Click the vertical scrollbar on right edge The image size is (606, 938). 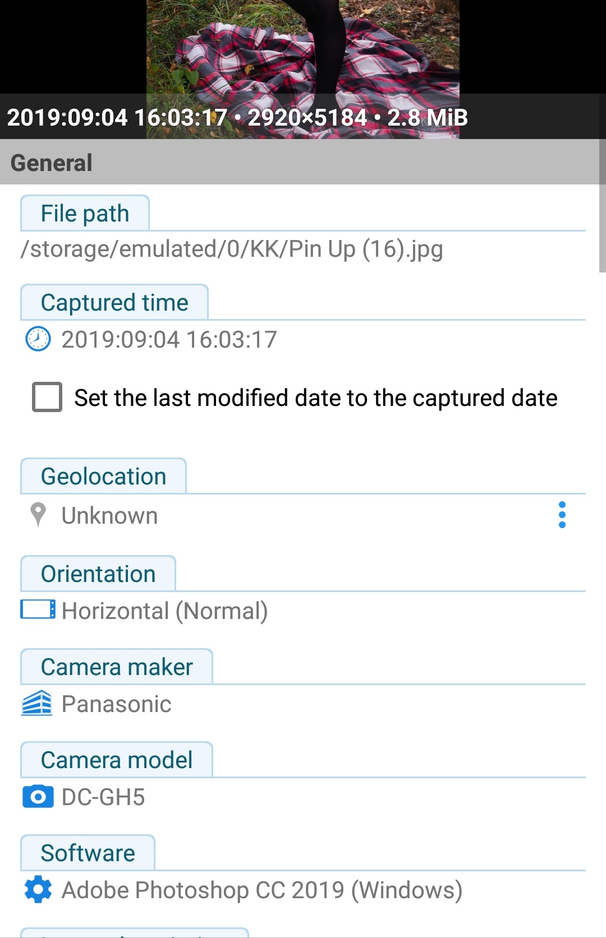(603, 205)
